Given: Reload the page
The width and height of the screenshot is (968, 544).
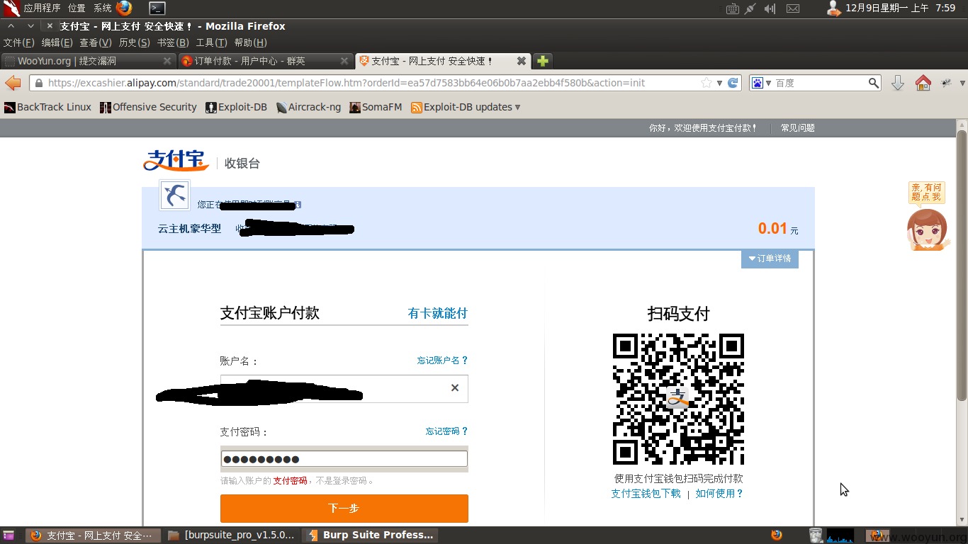Looking at the screenshot, I should (733, 83).
